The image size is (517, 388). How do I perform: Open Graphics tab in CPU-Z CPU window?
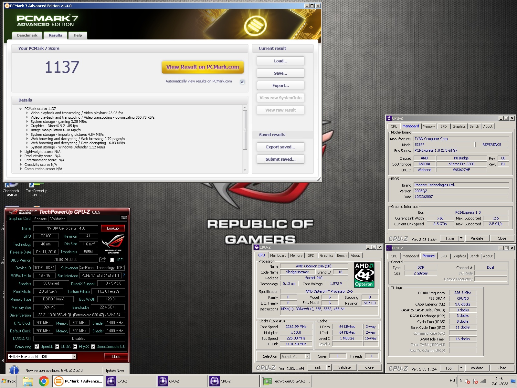pos(326,255)
